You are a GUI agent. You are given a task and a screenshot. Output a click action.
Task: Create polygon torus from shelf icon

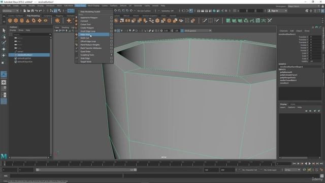click(x=34, y=20)
